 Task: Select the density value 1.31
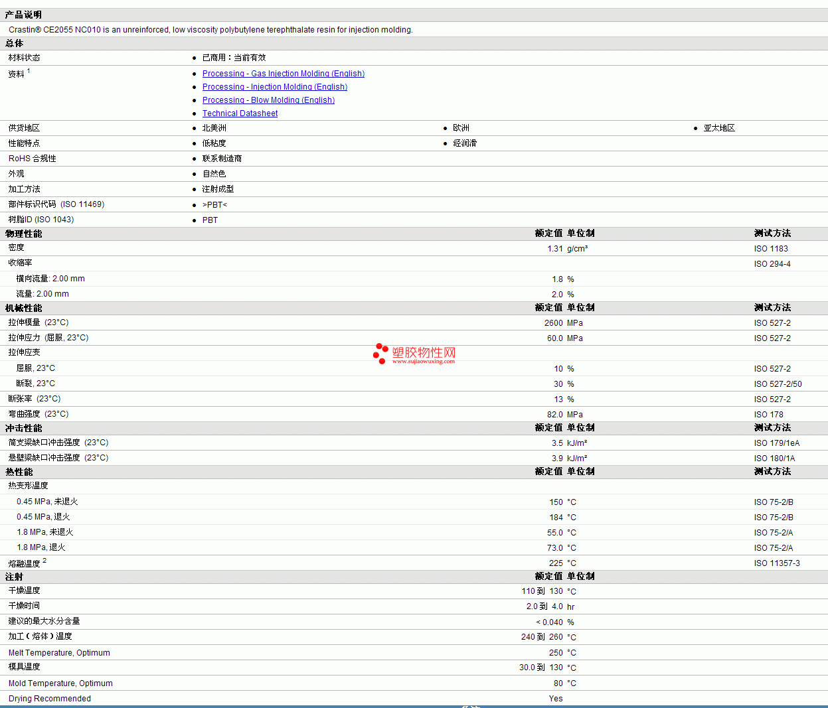[x=555, y=249]
